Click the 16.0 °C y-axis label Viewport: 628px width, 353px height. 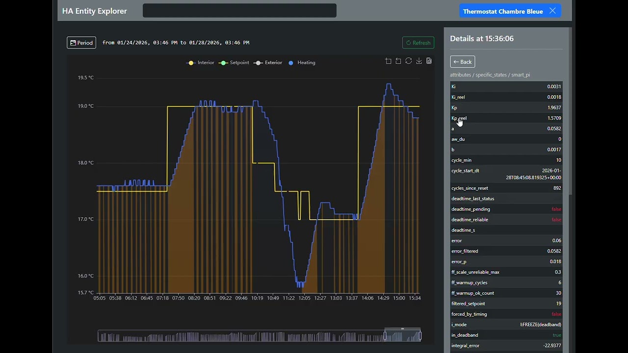(85, 276)
